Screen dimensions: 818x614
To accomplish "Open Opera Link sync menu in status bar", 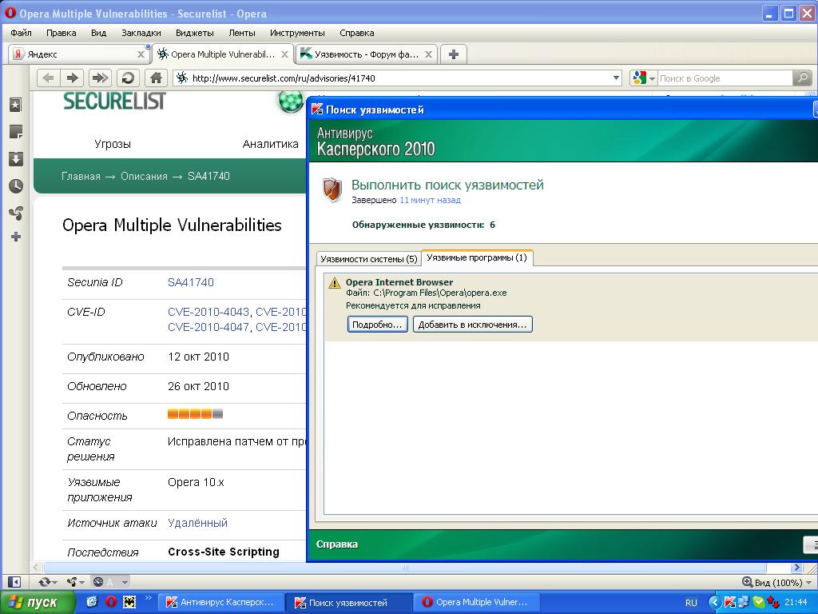I will [x=47, y=582].
